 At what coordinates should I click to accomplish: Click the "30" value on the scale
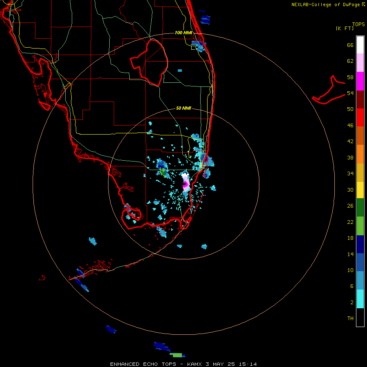(350, 190)
